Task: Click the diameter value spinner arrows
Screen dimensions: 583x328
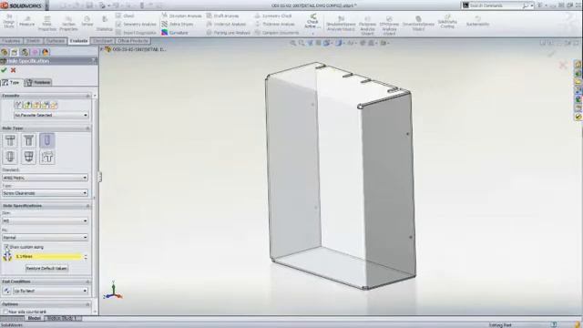Action: pos(86,257)
